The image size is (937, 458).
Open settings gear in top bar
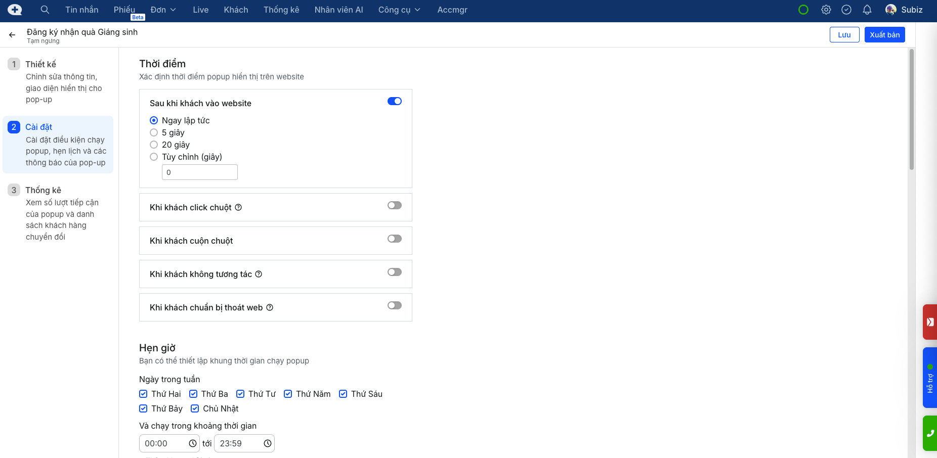coord(826,10)
